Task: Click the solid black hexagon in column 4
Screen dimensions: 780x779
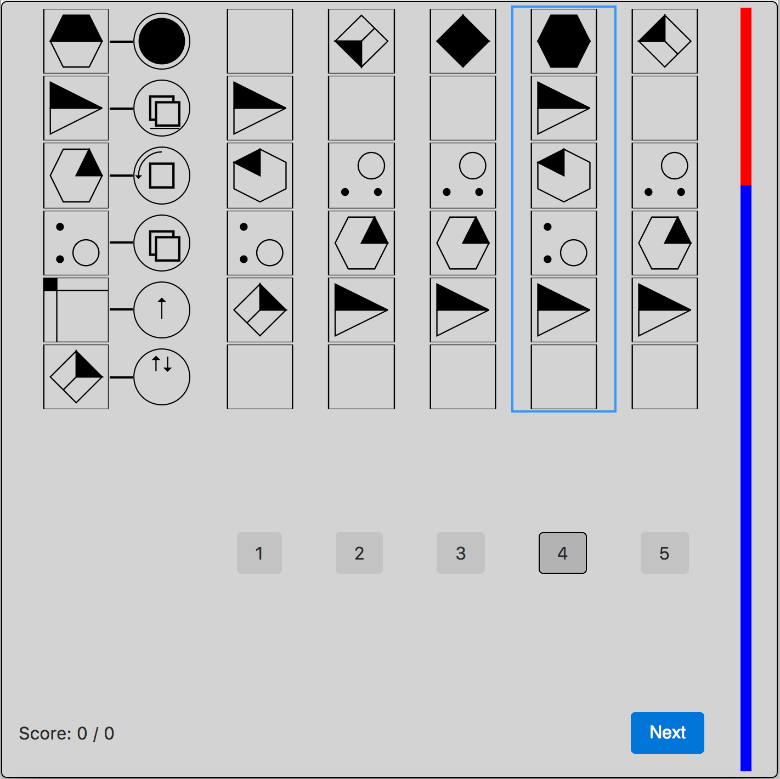Action: [563, 41]
